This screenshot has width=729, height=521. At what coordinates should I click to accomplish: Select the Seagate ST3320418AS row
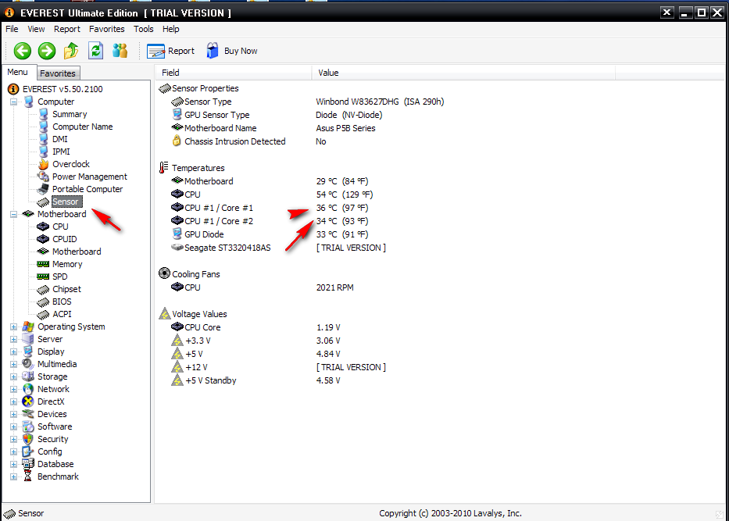point(227,248)
